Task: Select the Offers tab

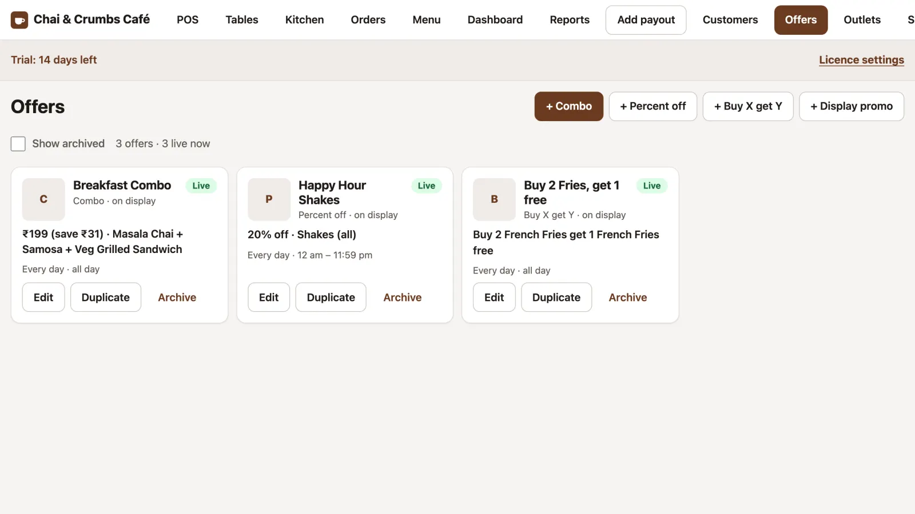Action: [x=801, y=20]
